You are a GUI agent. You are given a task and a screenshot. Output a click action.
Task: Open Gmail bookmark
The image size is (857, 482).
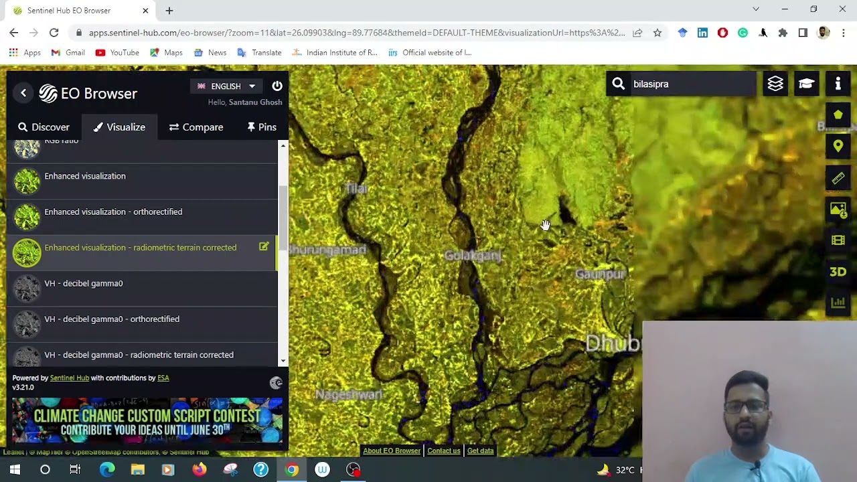coord(68,52)
